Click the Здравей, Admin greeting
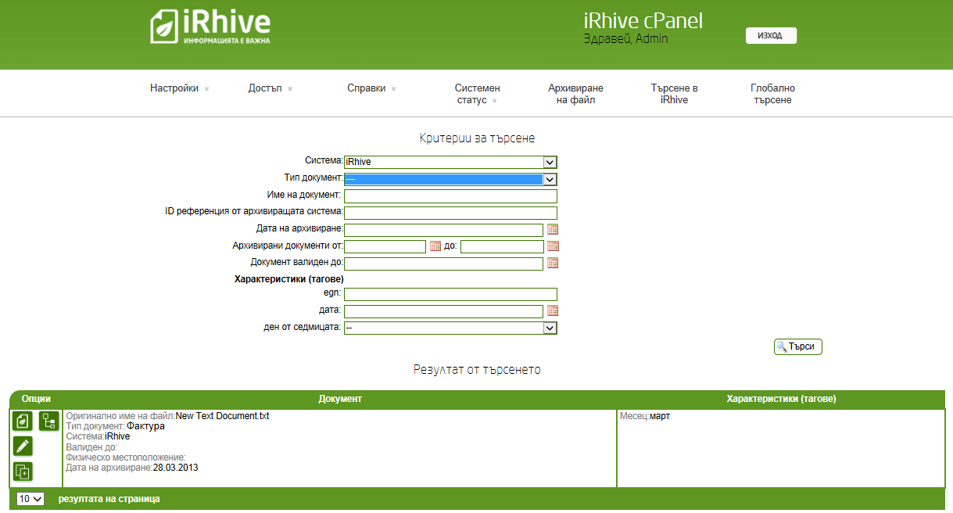The image size is (953, 513). point(625,38)
